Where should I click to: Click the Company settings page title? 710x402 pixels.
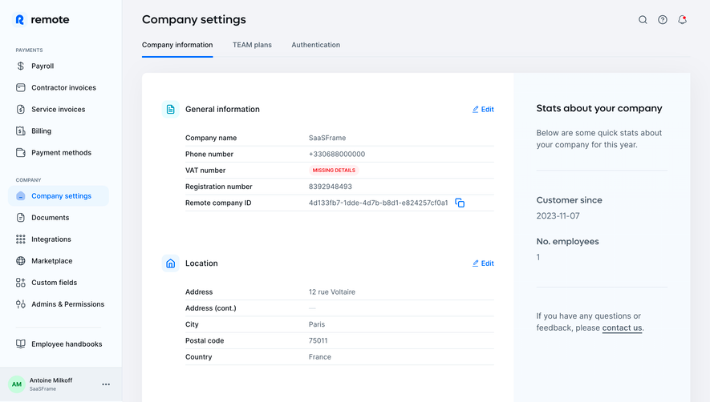point(194,19)
